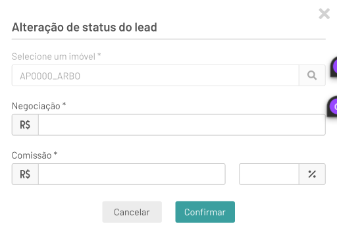Click the required asterisk next to Comissão
Screen dimensions: 337x237
[x=55, y=153]
